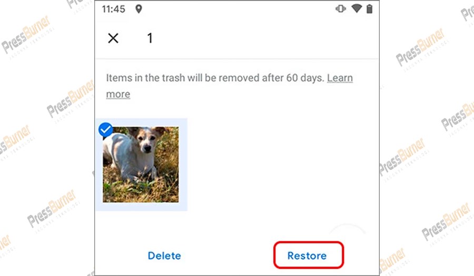Tap the Wi-Fi signal status icon
The image size is (474, 276).
pyautogui.click(x=357, y=8)
